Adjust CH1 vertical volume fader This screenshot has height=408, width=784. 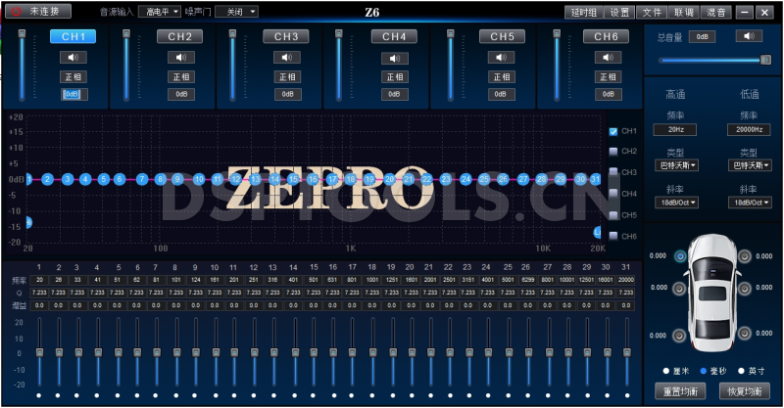point(22,66)
